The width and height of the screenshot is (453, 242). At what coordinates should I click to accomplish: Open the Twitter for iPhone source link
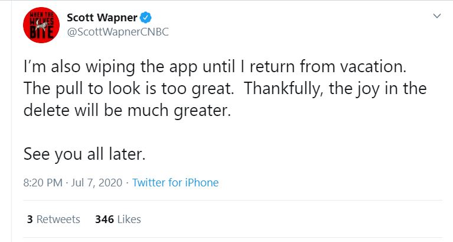(x=175, y=183)
